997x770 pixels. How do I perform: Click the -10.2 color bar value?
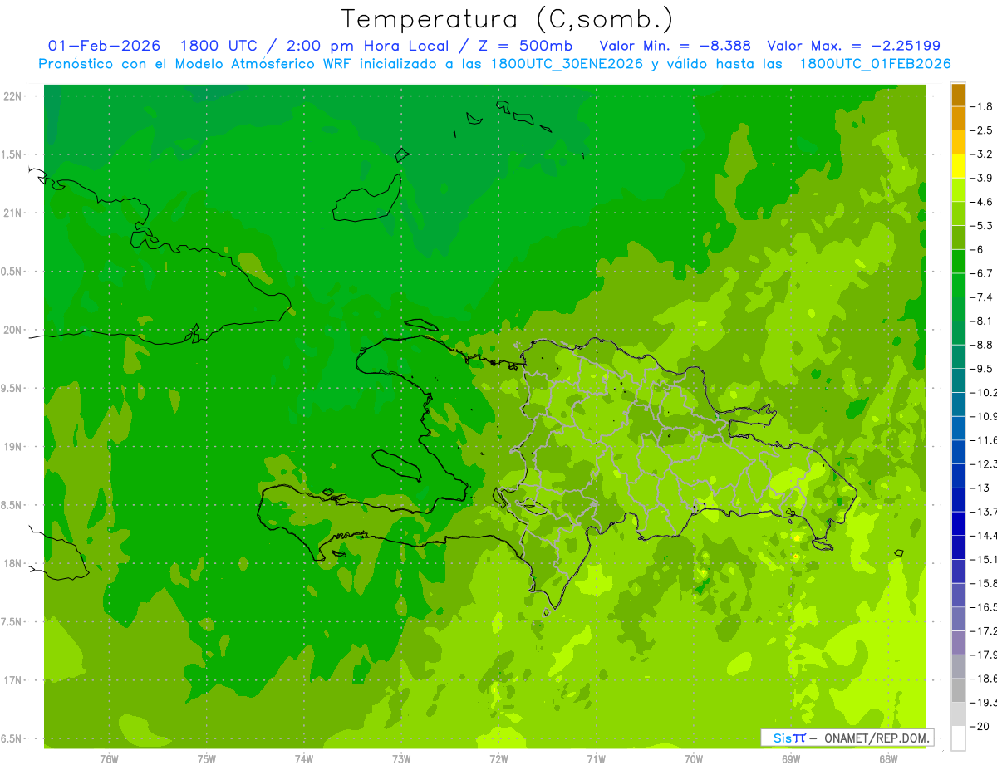(983, 393)
